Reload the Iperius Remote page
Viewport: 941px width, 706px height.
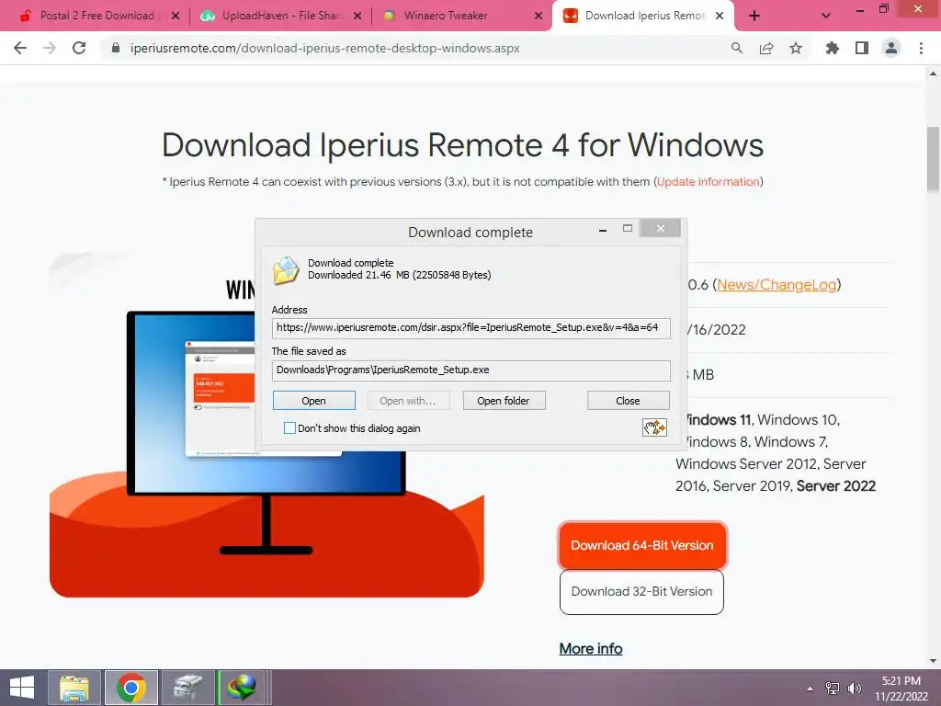(79, 48)
